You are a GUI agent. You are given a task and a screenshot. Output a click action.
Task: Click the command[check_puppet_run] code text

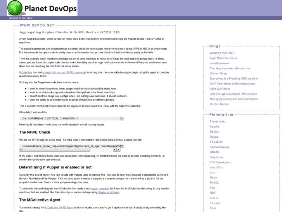pyautogui.click(x=71, y=146)
